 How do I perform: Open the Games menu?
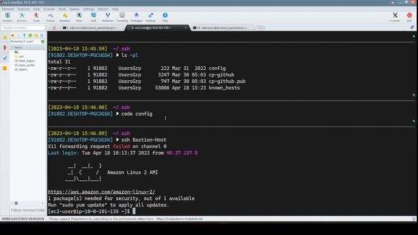pos(74,9)
